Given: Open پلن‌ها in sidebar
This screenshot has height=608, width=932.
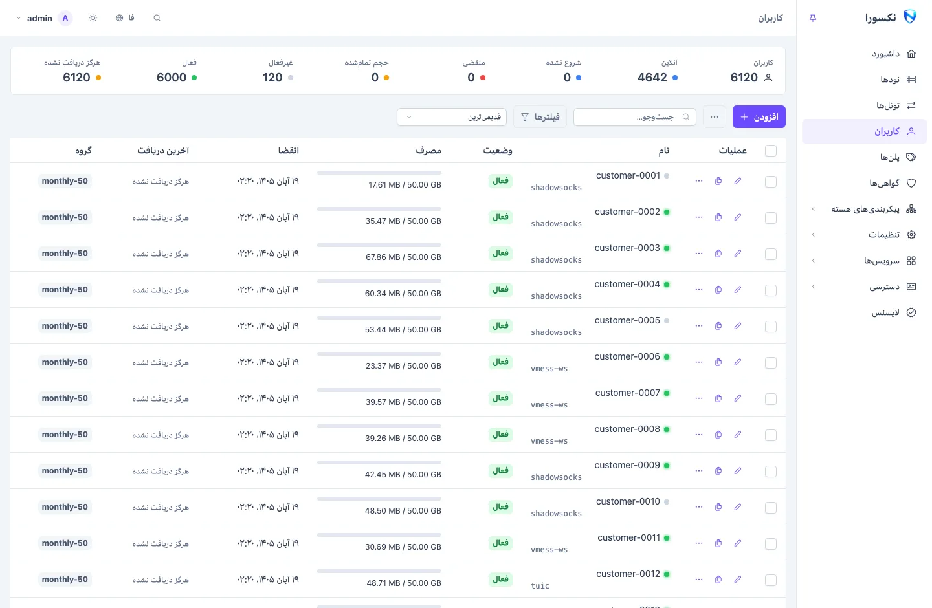Looking at the screenshot, I should tap(864, 157).
